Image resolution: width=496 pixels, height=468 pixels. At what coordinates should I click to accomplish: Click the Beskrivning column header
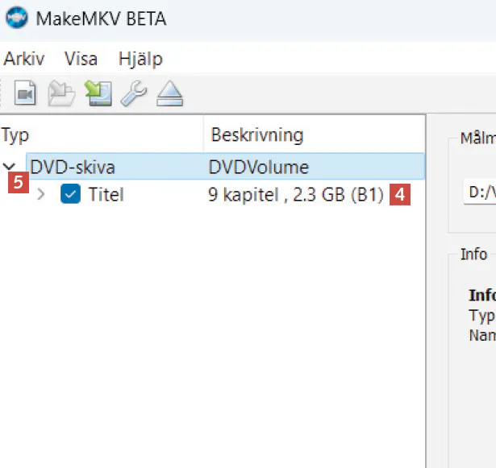[314, 135]
